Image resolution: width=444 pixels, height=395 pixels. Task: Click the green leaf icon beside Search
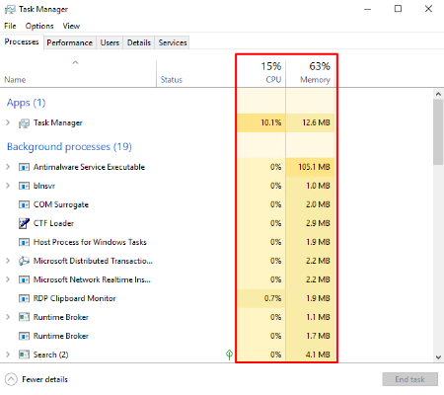[229, 355]
